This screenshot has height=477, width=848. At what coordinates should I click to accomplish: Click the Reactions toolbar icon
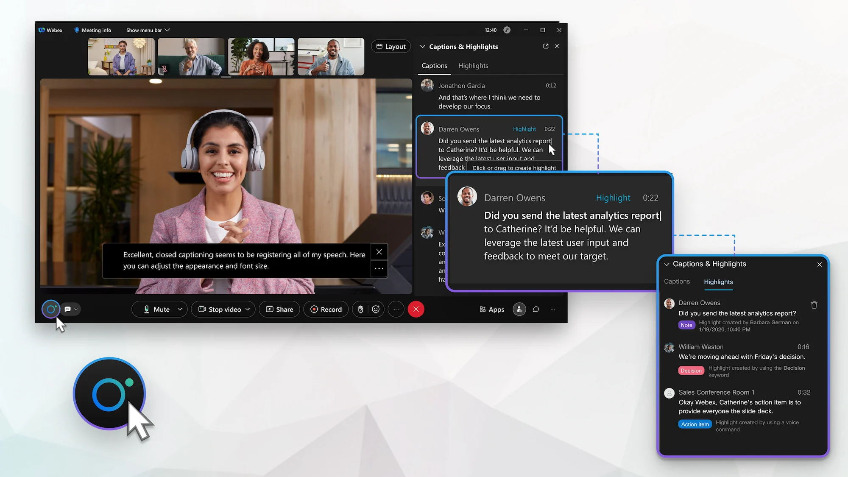pyautogui.click(x=376, y=309)
